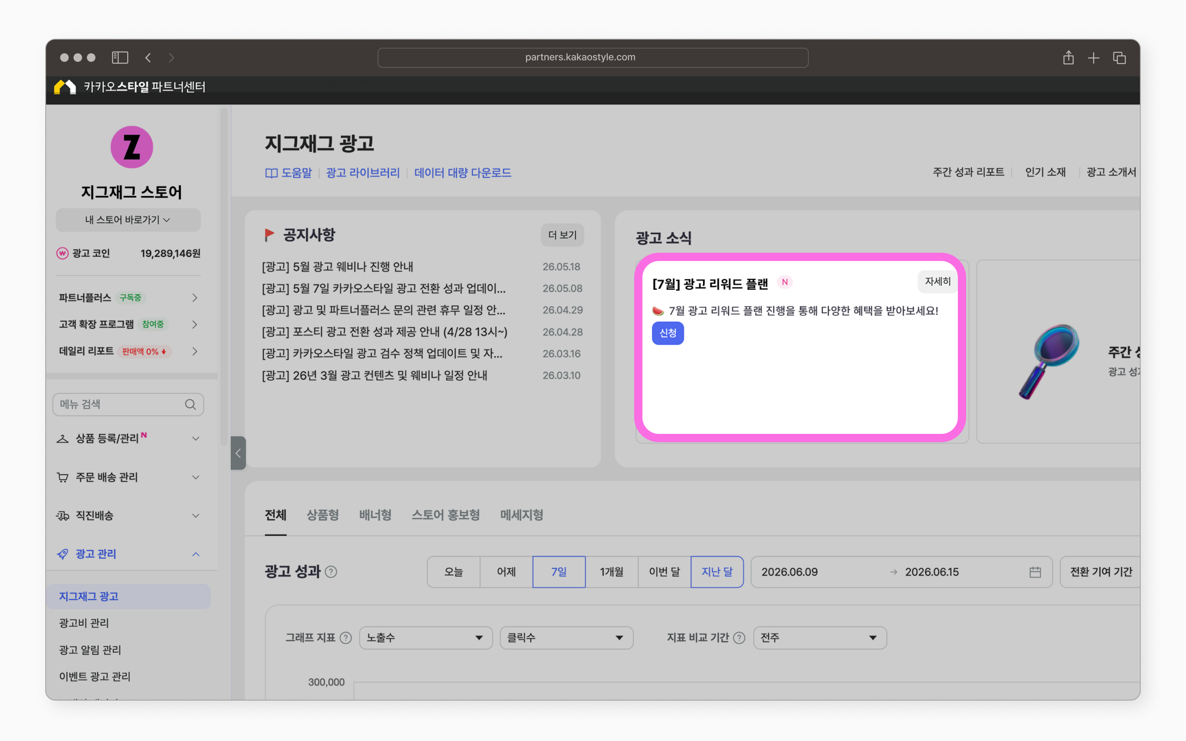Show the tab overview icon

[1119, 58]
